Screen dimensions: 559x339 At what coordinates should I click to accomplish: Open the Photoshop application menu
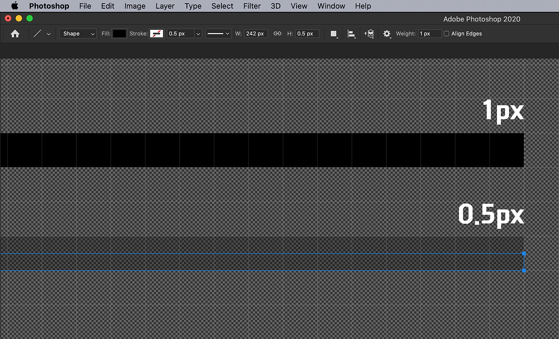(x=49, y=6)
